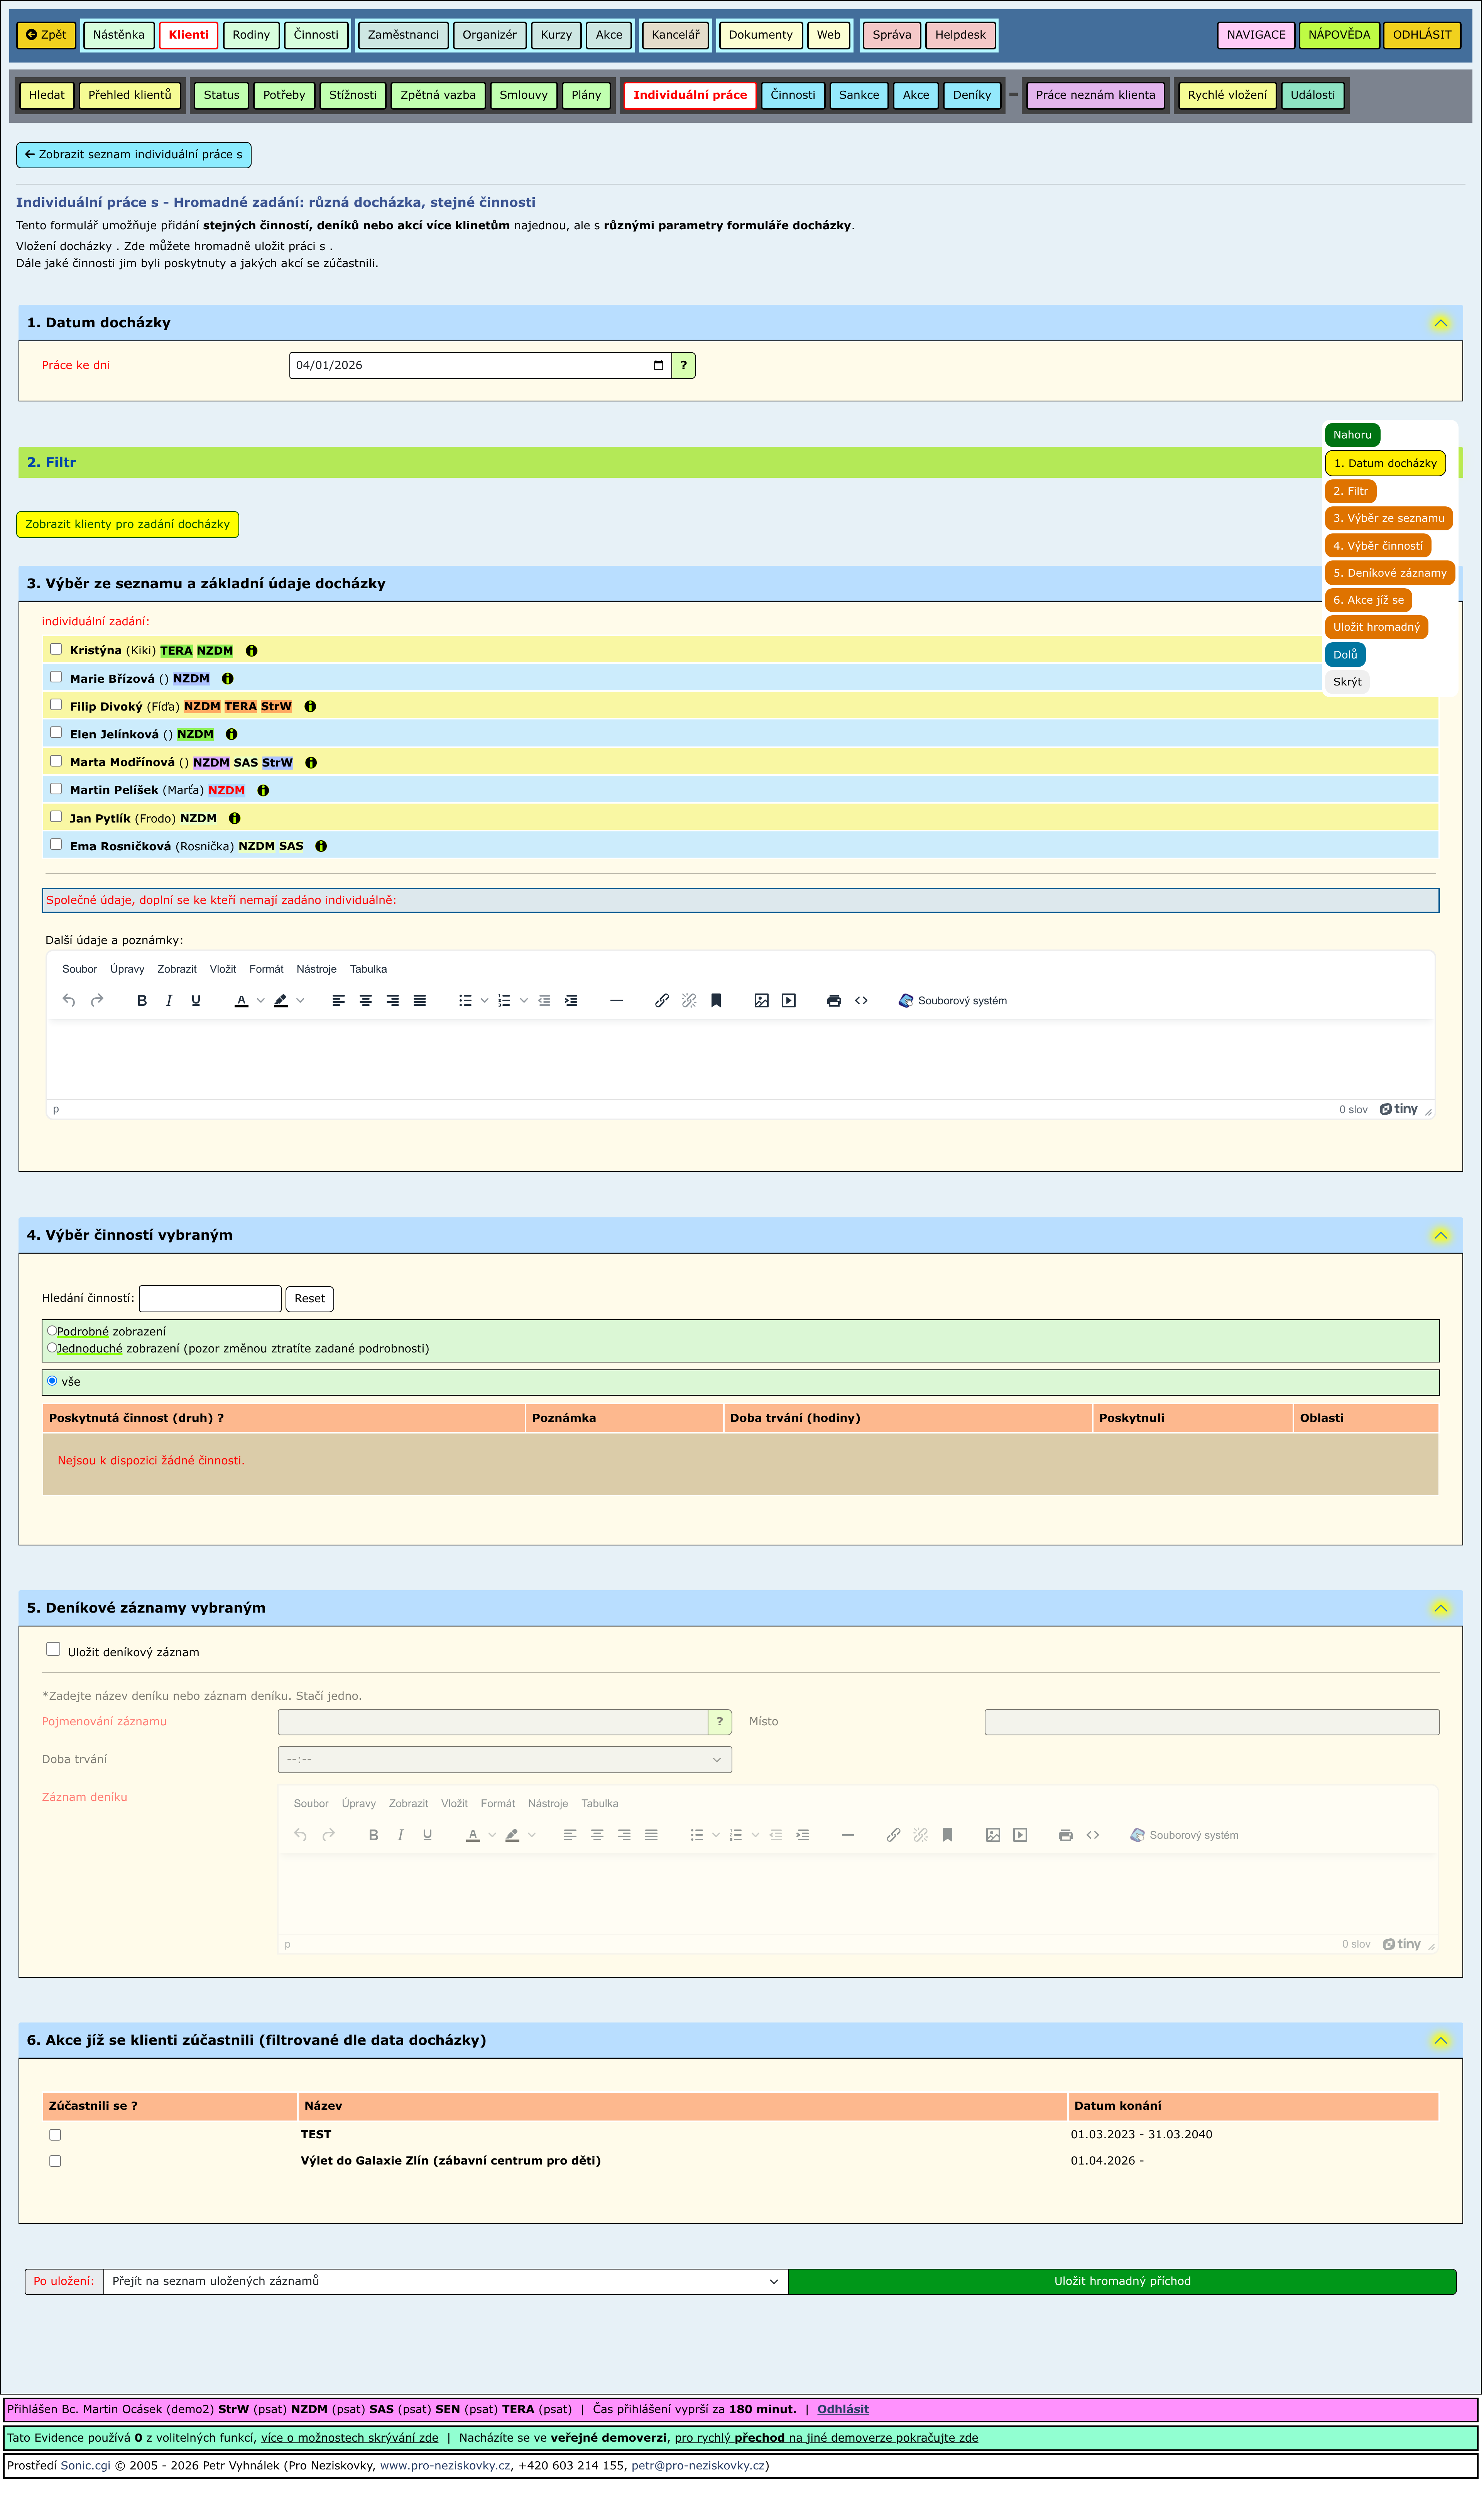Check Jan Pytlík (Frodo) checkbox

click(x=56, y=817)
